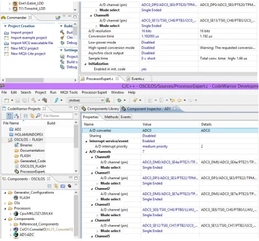Click the File Name filter field
This screenshot has width=259, height=241.
(x=57, y=116)
